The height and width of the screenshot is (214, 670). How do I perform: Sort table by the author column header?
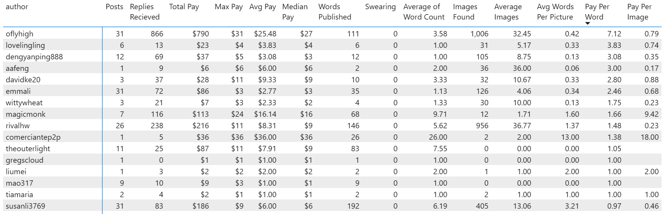tap(17, 7)
